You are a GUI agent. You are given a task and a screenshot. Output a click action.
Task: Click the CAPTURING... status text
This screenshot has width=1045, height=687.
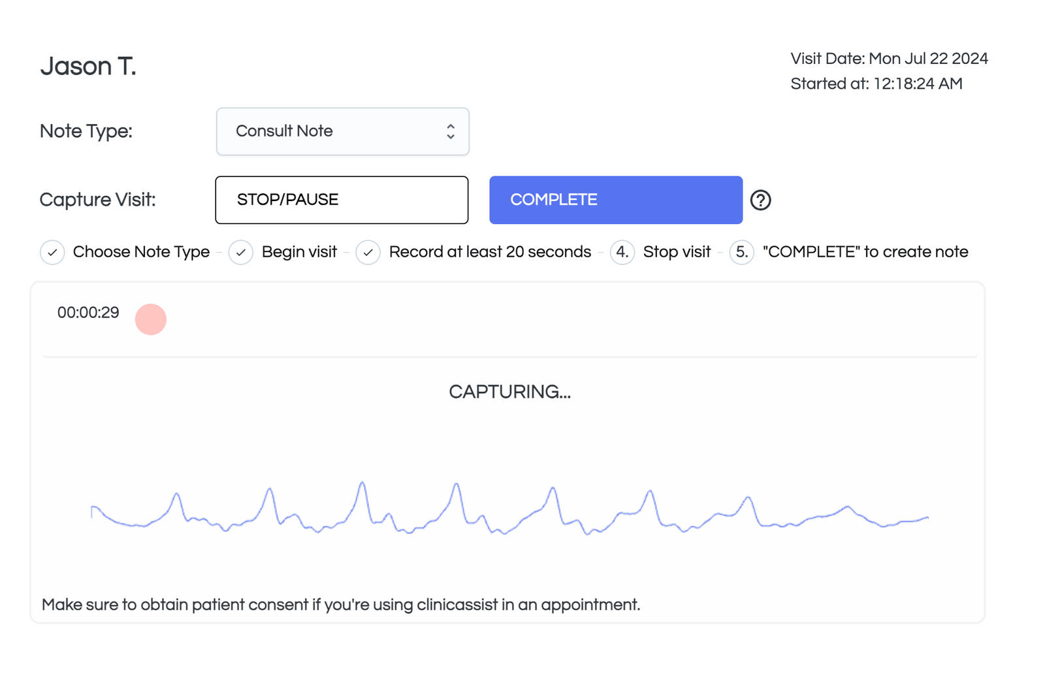click(509, 392)
